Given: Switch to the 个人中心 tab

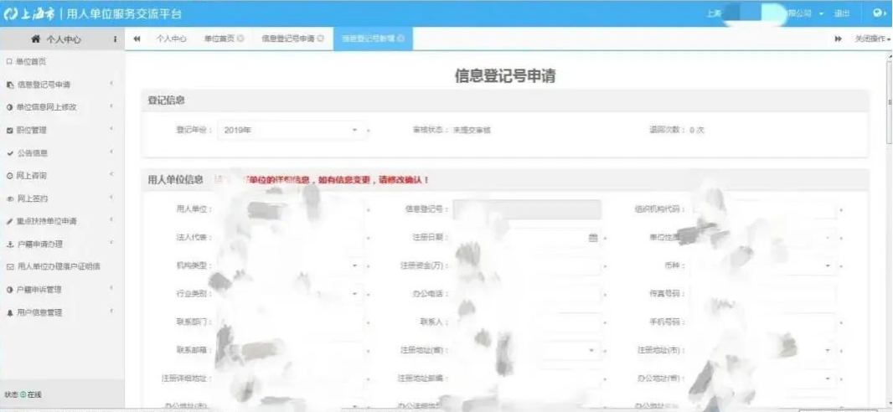Looking at the screenshot, I should [172, 39].
